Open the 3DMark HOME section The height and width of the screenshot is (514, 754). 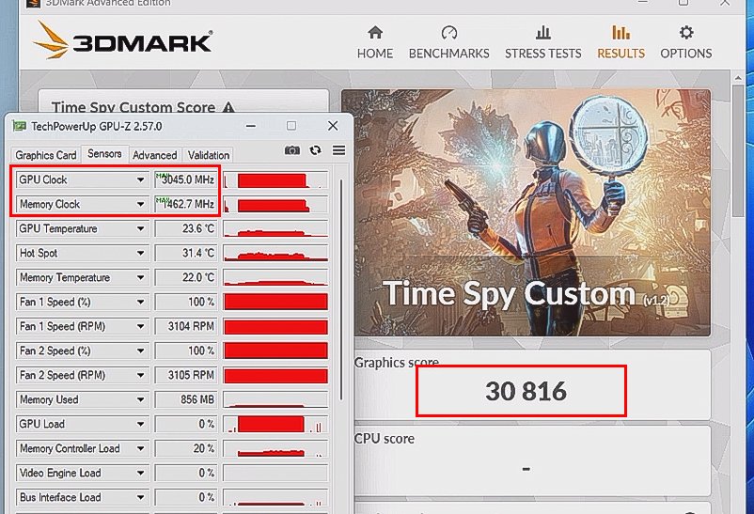[x=374, y=42]
